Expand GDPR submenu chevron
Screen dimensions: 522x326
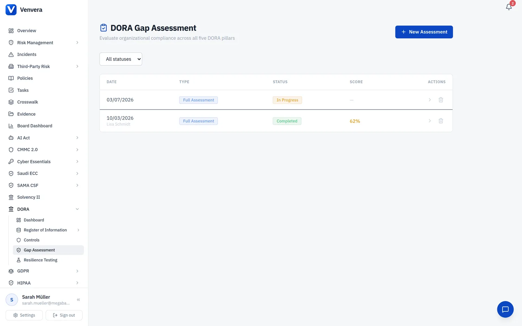coord(77,271)
